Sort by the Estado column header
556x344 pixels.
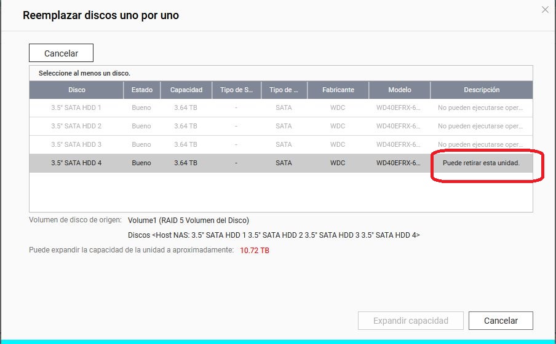141,90
